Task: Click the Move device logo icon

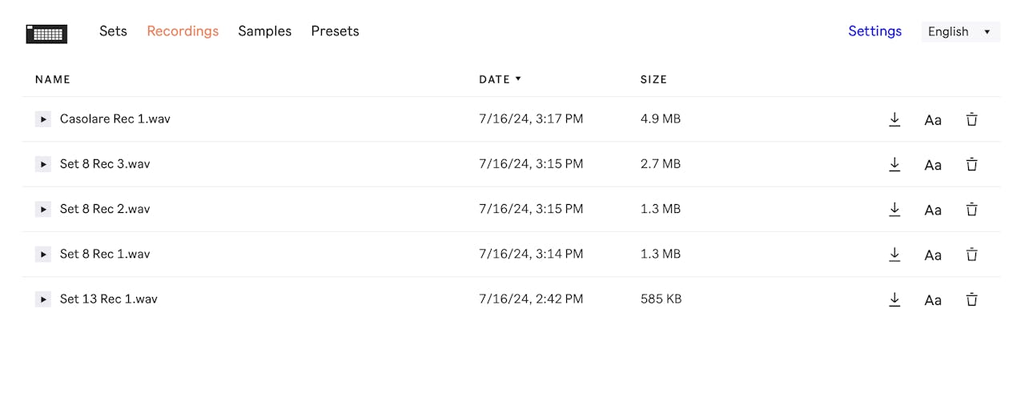Action: coord(46,34)
